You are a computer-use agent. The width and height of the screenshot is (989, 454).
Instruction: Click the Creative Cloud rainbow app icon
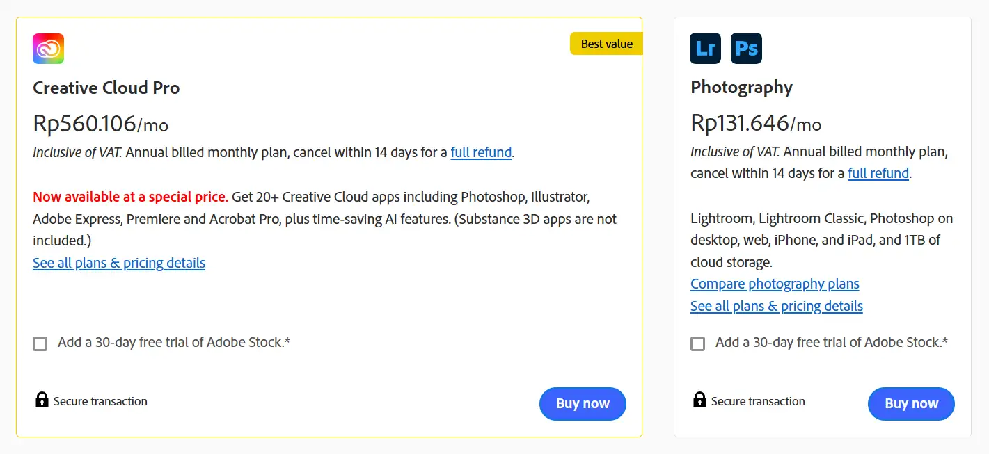tap(48, 49)
